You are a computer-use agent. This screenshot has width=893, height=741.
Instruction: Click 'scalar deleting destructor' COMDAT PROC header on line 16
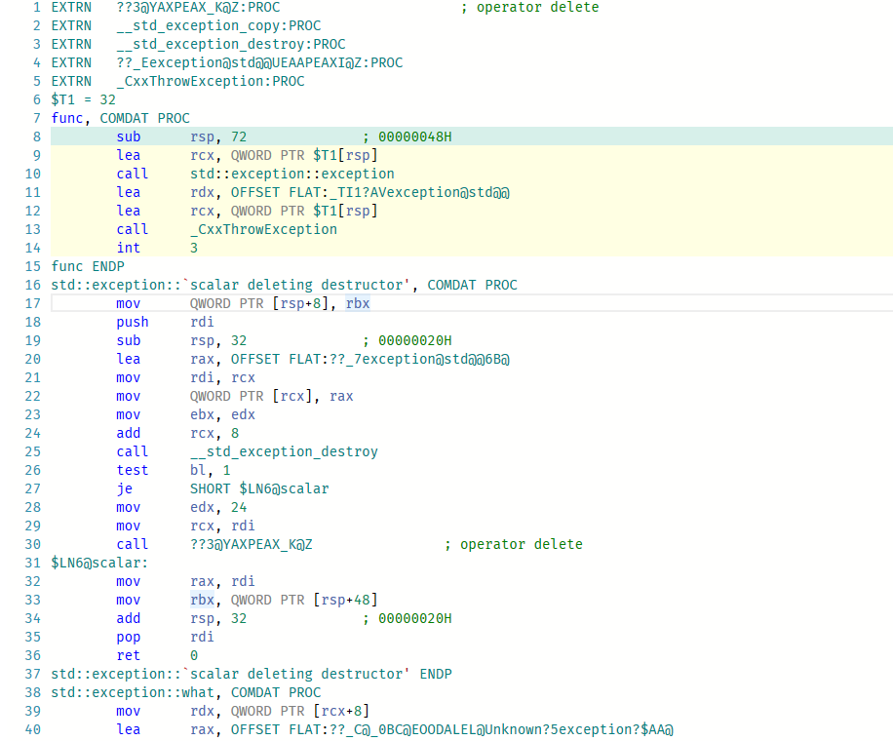[x=285, y=285]
